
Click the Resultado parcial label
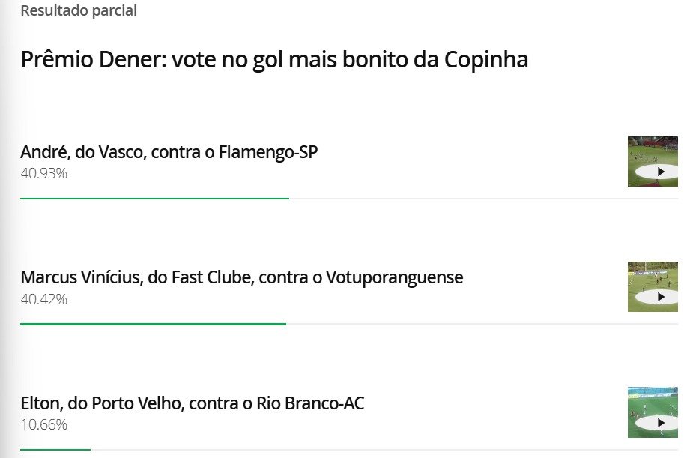79,10
